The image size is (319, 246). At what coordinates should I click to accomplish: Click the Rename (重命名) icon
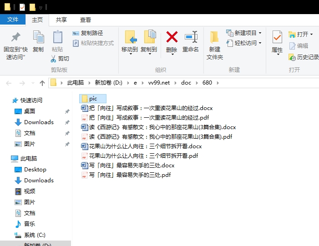[191, 37]
